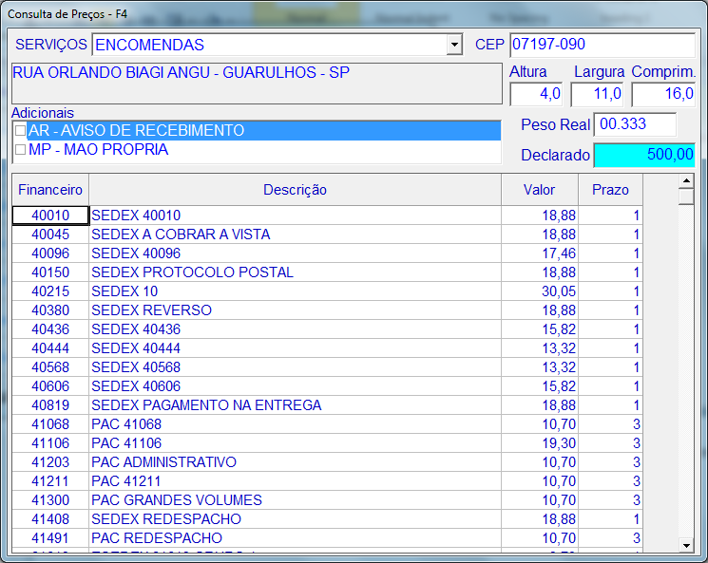Click value 30,05 in SEDEX 10 row

(x=540, y=291)
